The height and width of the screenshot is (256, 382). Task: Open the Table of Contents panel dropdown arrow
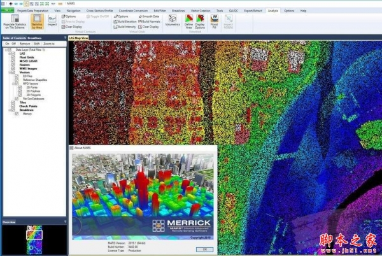65,38
